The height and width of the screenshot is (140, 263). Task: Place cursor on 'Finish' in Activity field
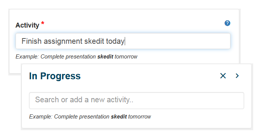click(x=32, y=41)
